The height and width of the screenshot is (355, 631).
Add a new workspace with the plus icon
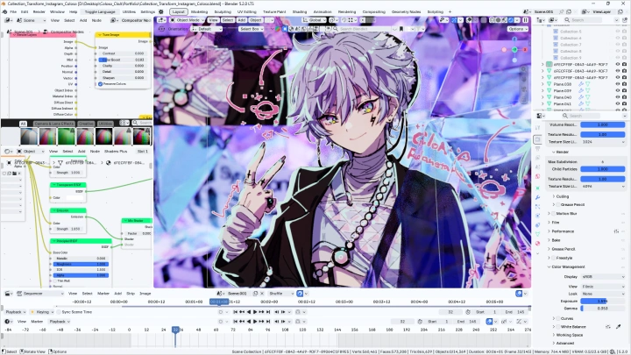pos(450,11)
